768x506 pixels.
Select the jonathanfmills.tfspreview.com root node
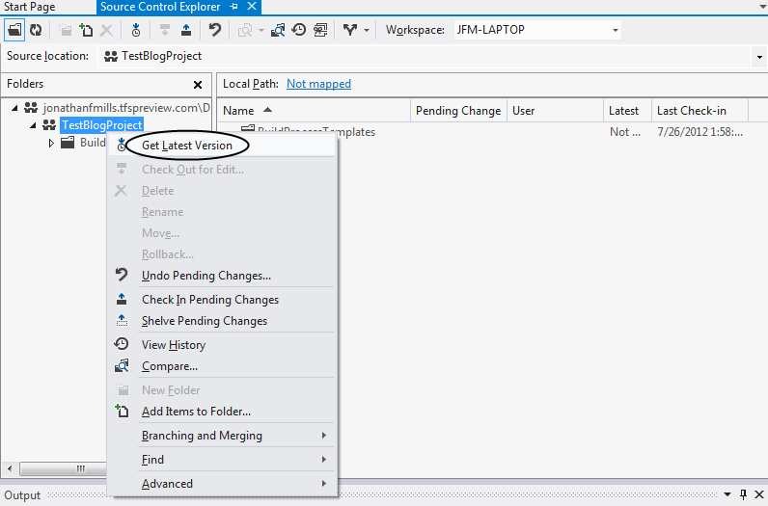tap(125, 108)
